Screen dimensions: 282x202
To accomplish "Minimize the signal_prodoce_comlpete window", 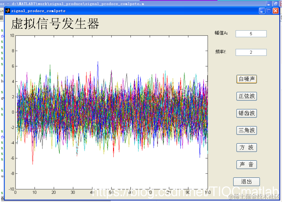I will [262, 11].
